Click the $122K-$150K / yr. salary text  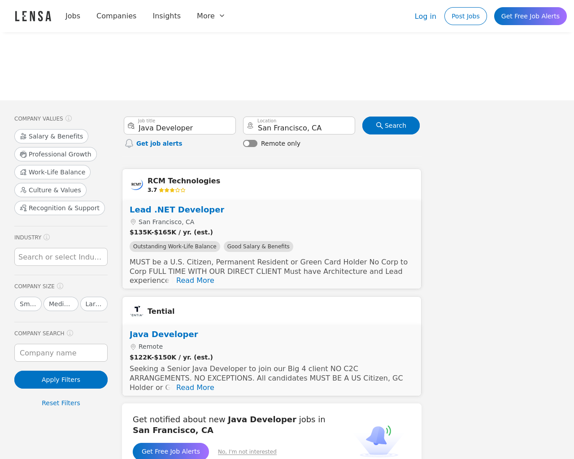coord(171,357)
